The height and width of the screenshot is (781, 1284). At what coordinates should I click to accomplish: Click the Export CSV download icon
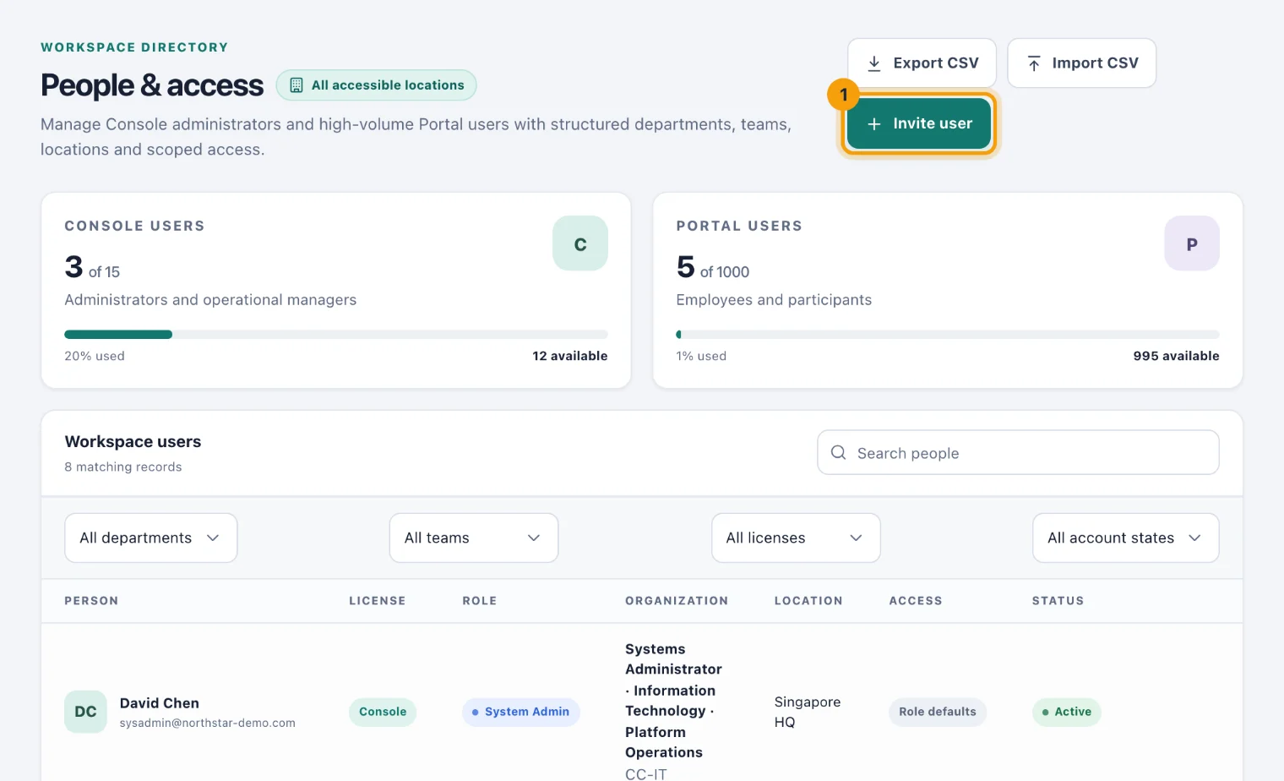(x=874, y=63)
